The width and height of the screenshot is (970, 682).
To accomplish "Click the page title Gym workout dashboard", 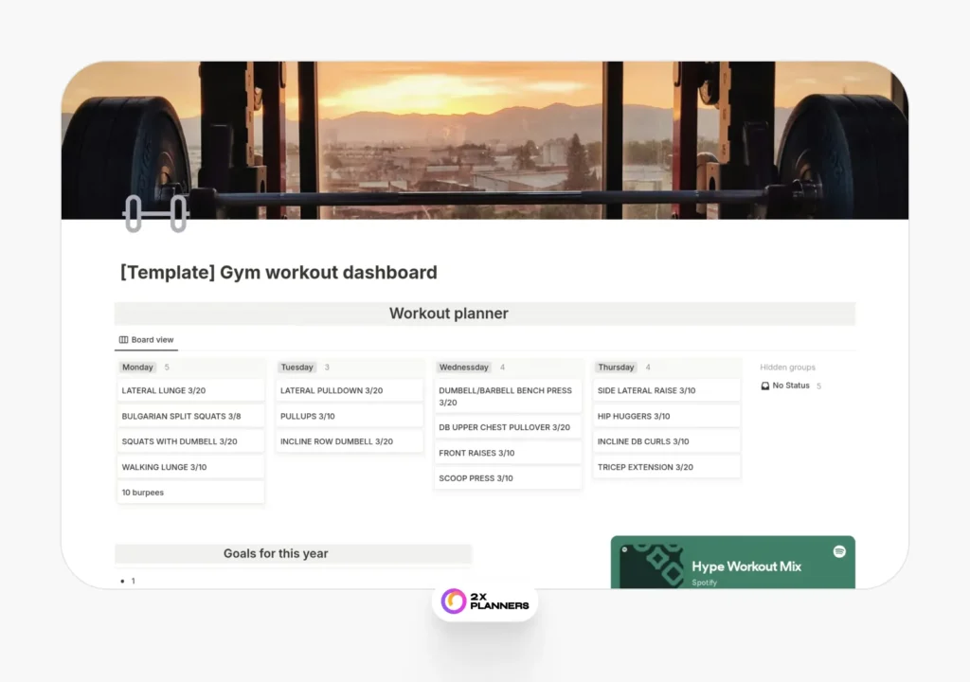I will click(x=278, y=273).
